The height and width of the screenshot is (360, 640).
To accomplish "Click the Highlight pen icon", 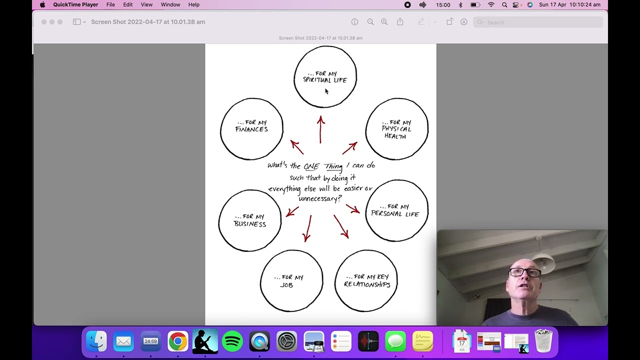I will pyautogui.click(x=421, y=22).
